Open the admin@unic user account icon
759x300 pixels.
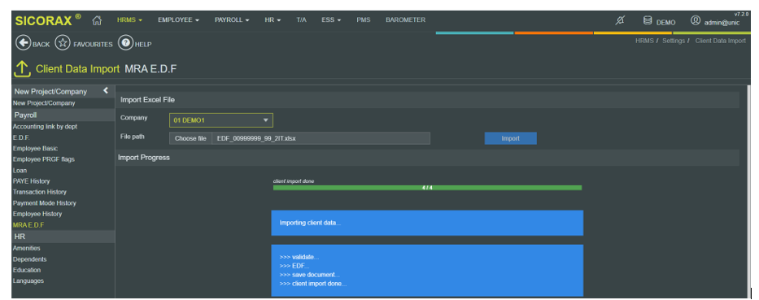point(695,21)
